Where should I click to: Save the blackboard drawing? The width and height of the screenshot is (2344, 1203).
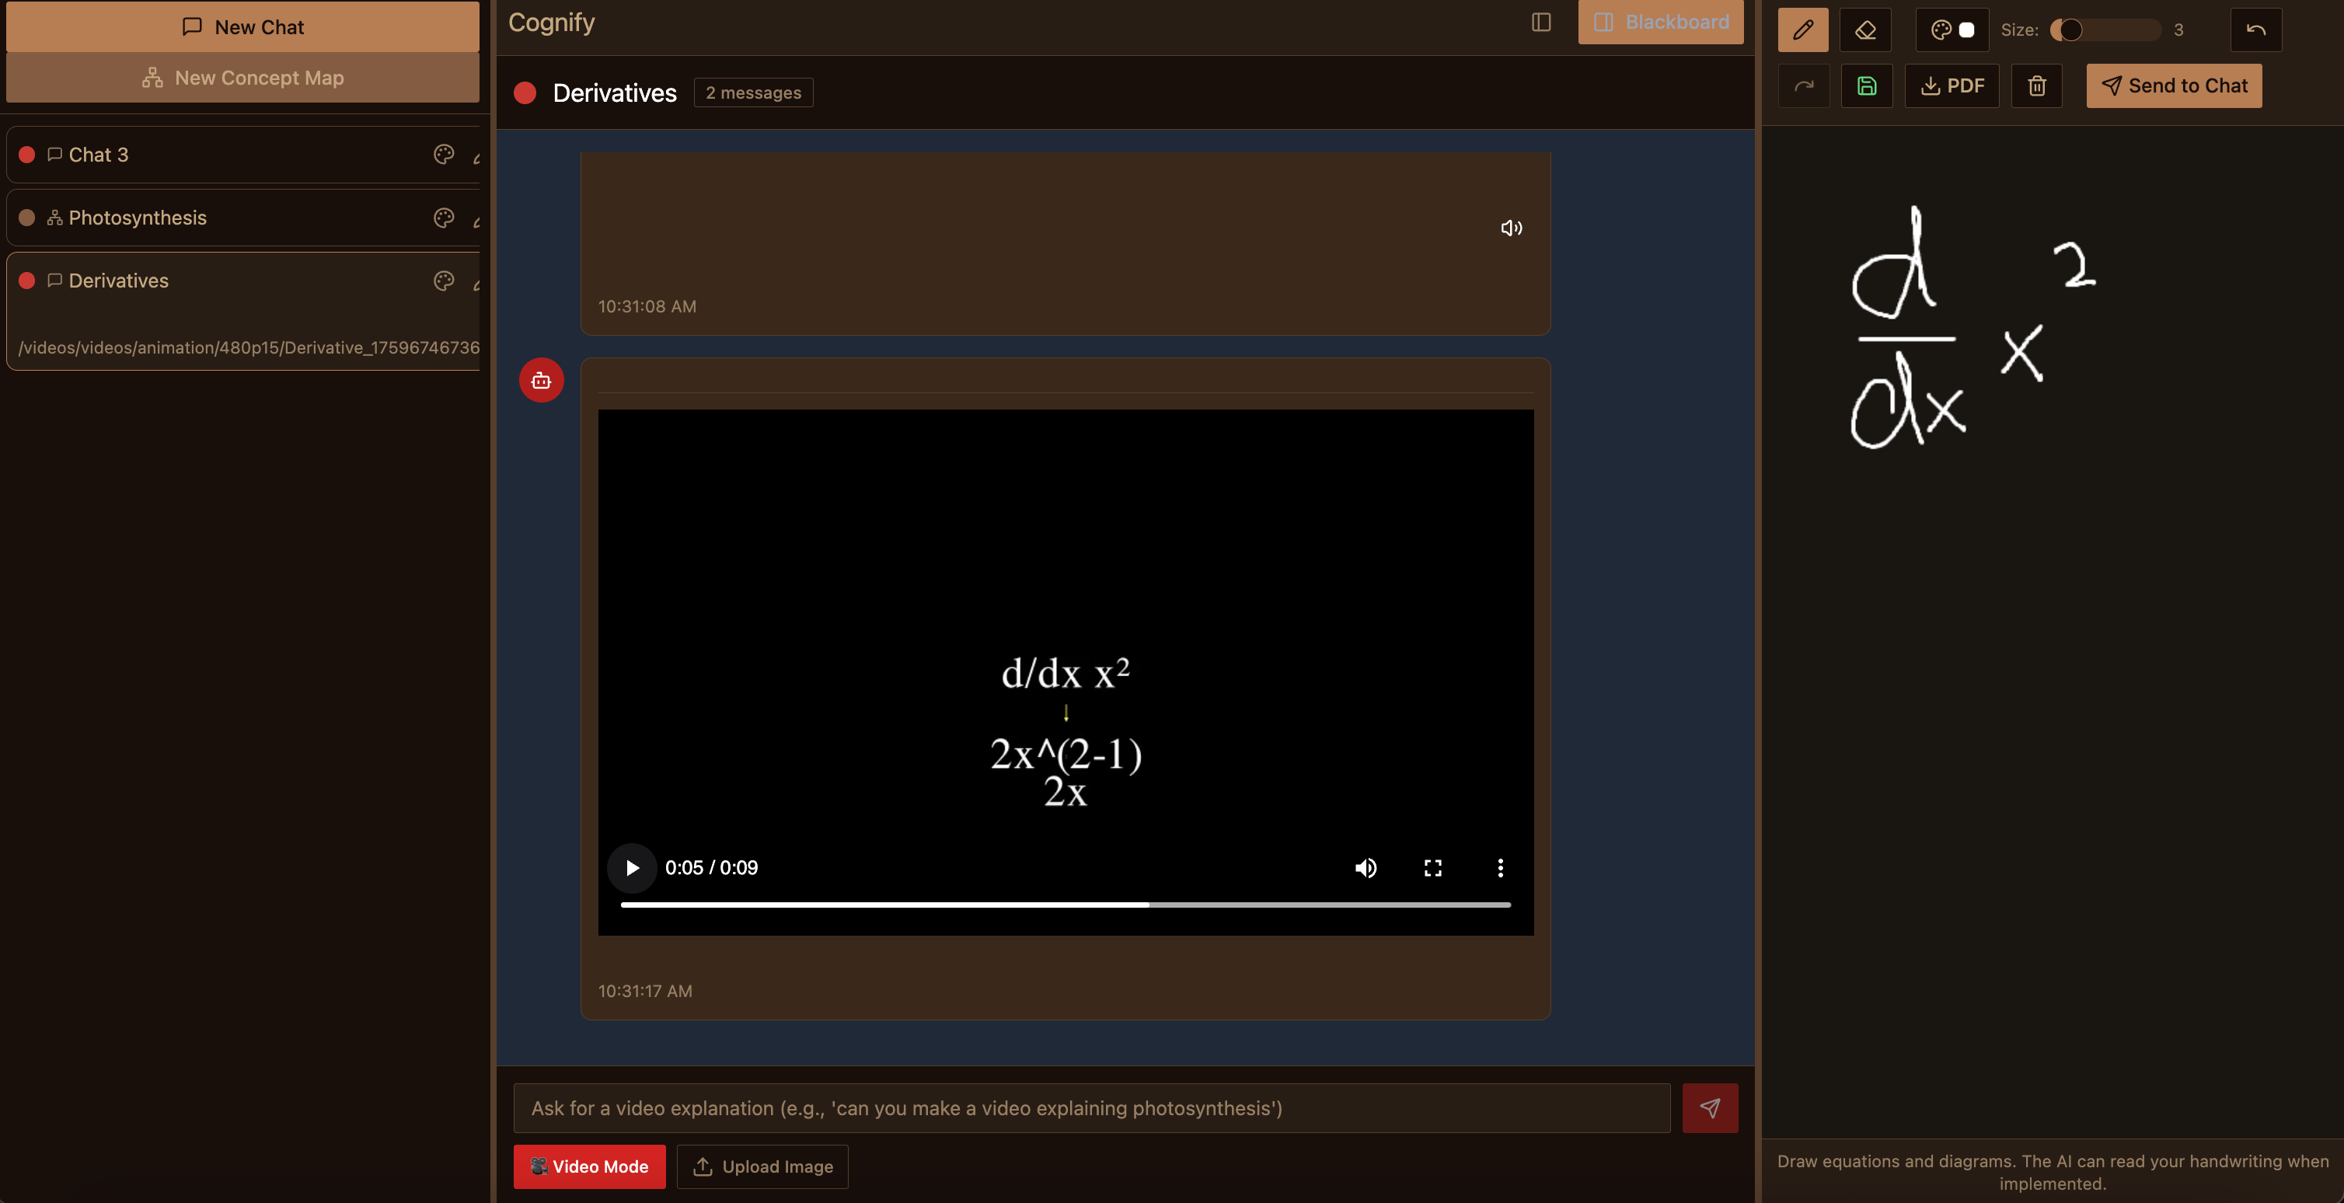click(1865, 86)
